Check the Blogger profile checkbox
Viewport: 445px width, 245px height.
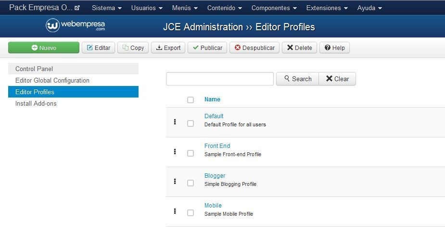[191, 183]
